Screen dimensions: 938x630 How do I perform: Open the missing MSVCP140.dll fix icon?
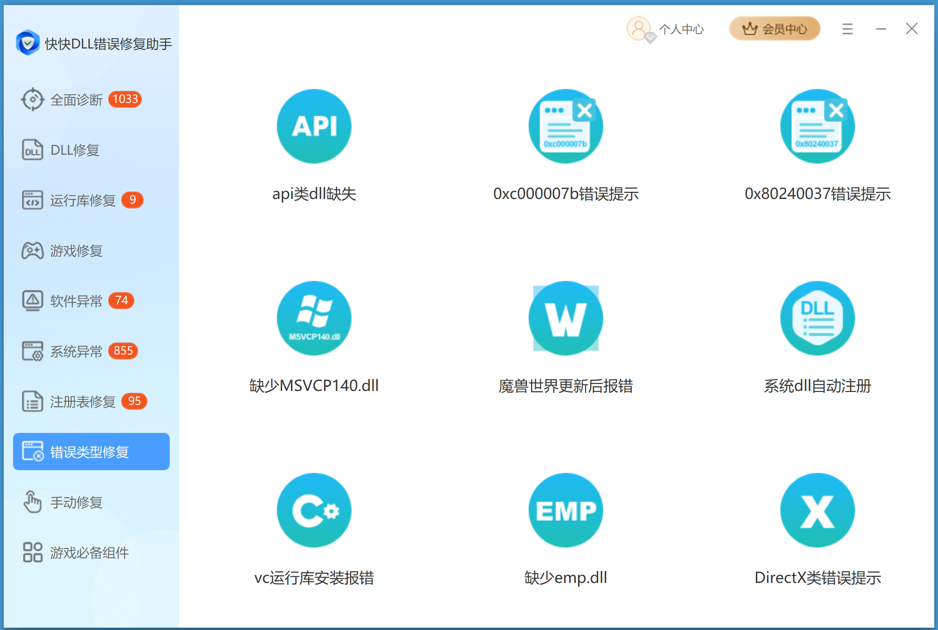(314, 318)
